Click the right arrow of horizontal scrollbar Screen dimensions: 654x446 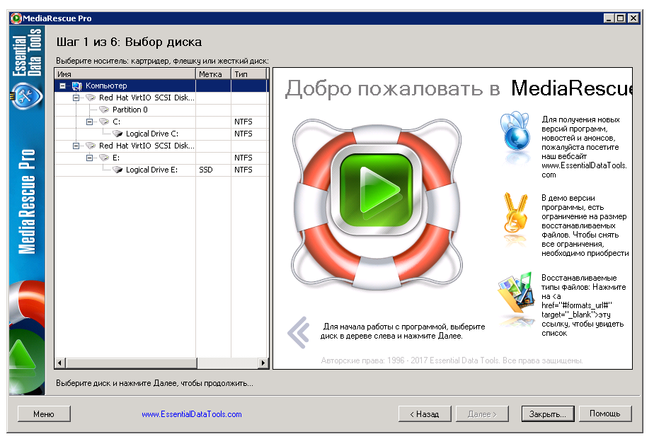click(263, 363)
